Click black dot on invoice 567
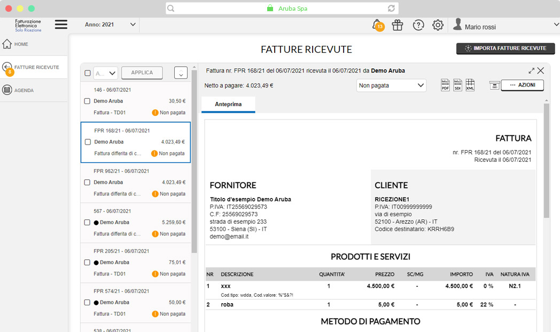 (96, 223)
